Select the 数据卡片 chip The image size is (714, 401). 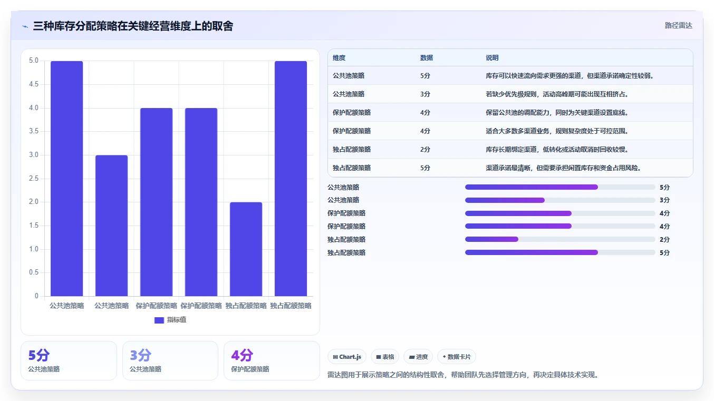click(x=457, y=357)
